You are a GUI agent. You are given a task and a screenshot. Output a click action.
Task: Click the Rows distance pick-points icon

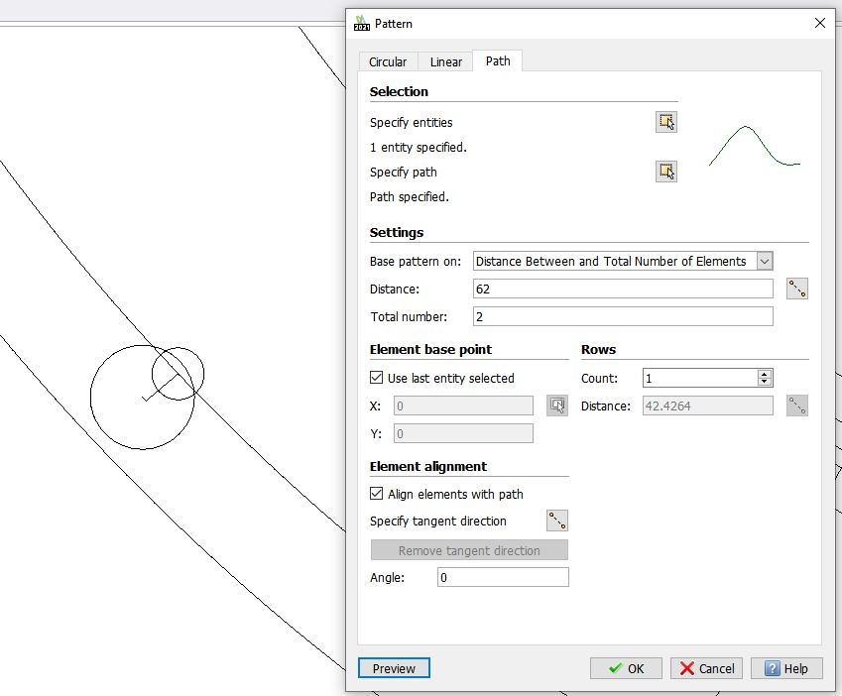click(x=797, y=406)
